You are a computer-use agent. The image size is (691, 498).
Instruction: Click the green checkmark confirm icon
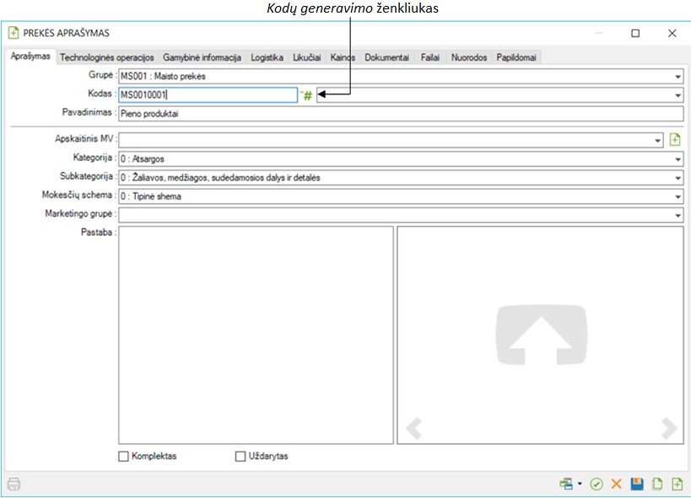point(597,484)
